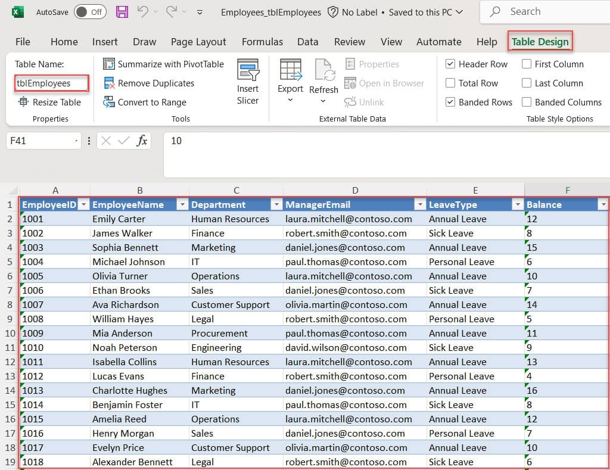Click the Save floppy disk icon
This screenshot has width=610, height=470.
(122, 12)
